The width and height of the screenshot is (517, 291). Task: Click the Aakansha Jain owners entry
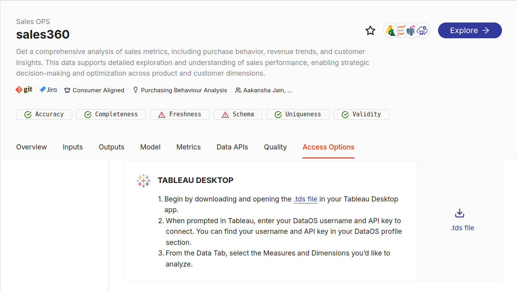(x=264, y=90)
